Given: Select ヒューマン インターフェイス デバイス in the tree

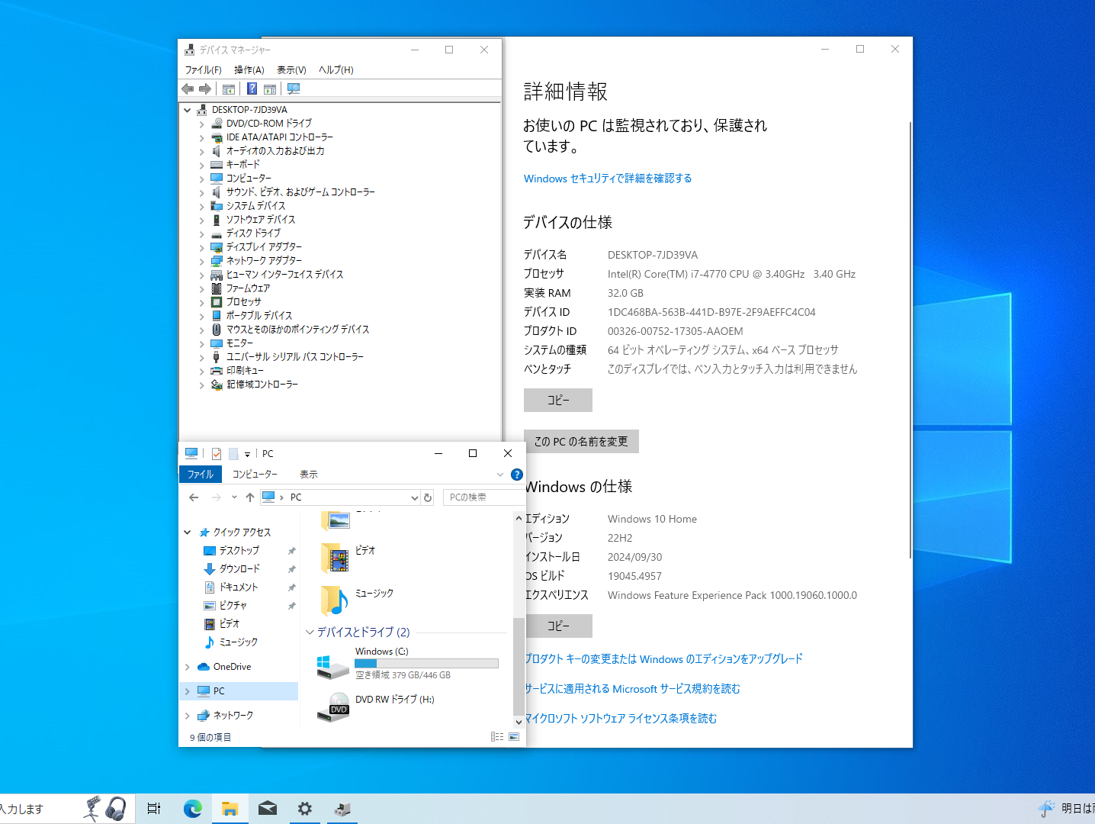Looking at the screenshot, I should point(284,275).
